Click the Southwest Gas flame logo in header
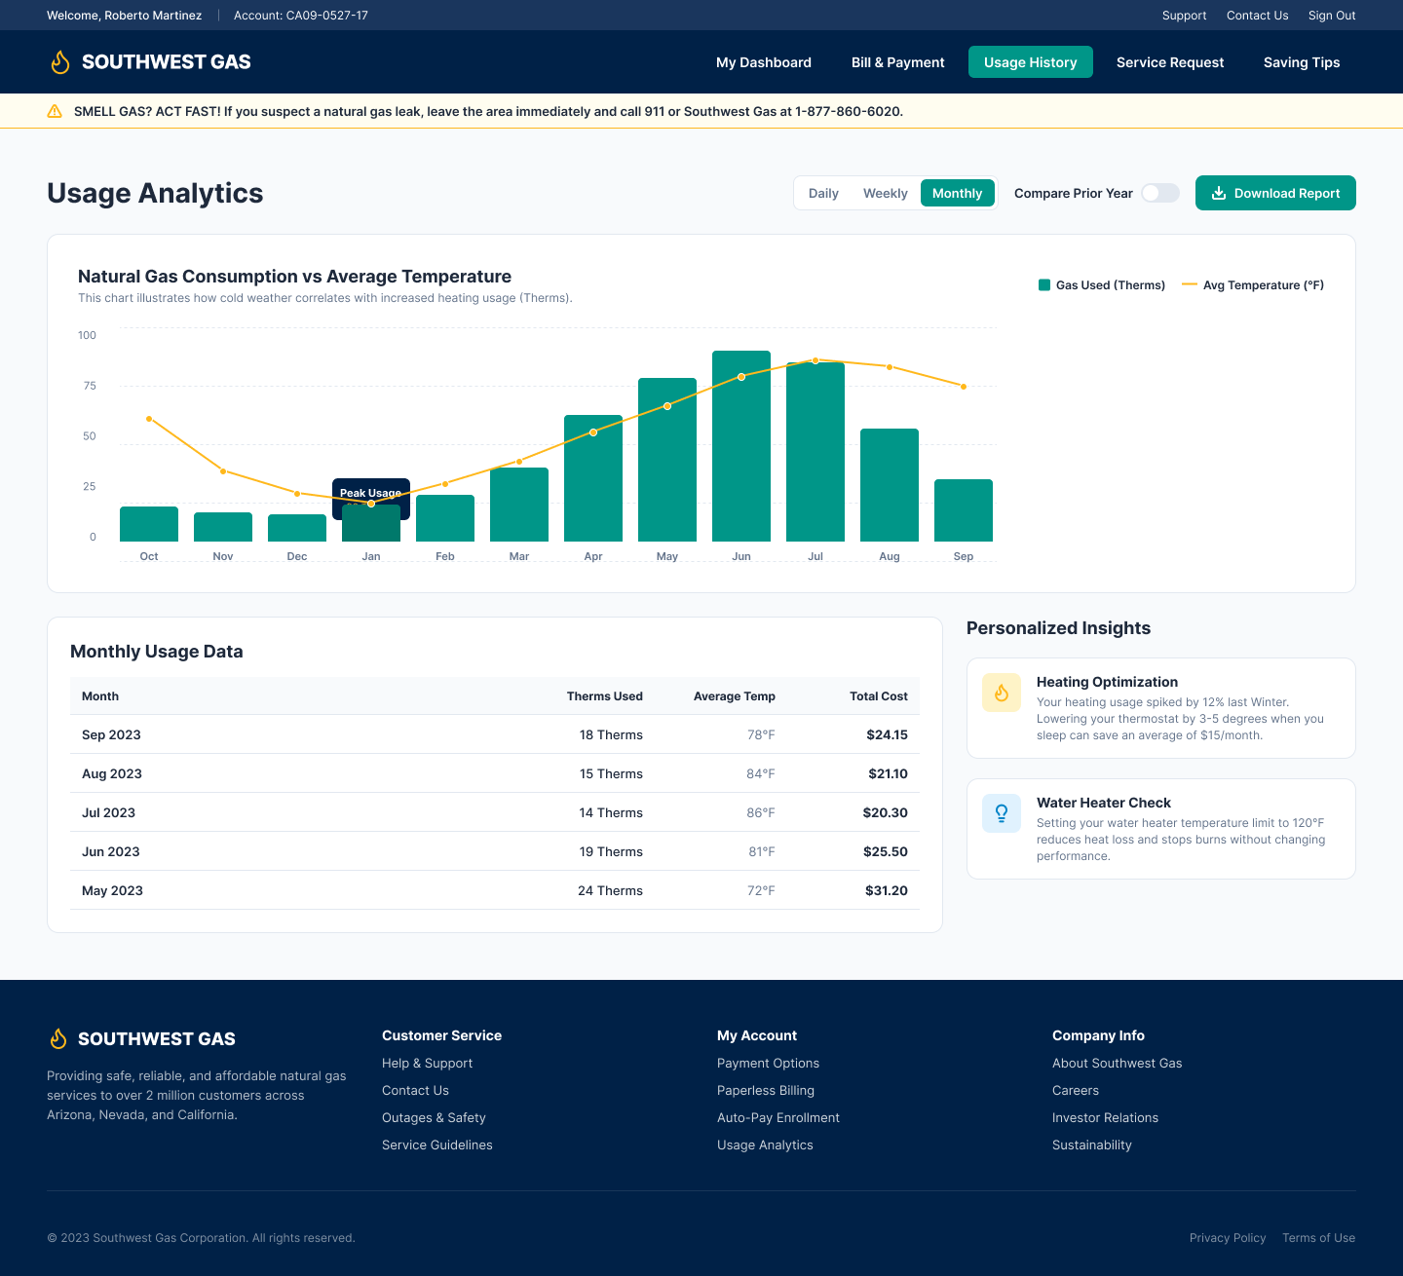Viewport: 1403px width, 1276px height. click(60, 62)
